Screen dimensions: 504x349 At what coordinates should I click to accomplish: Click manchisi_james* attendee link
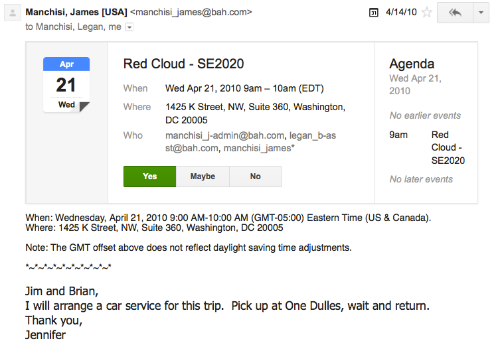259,149
